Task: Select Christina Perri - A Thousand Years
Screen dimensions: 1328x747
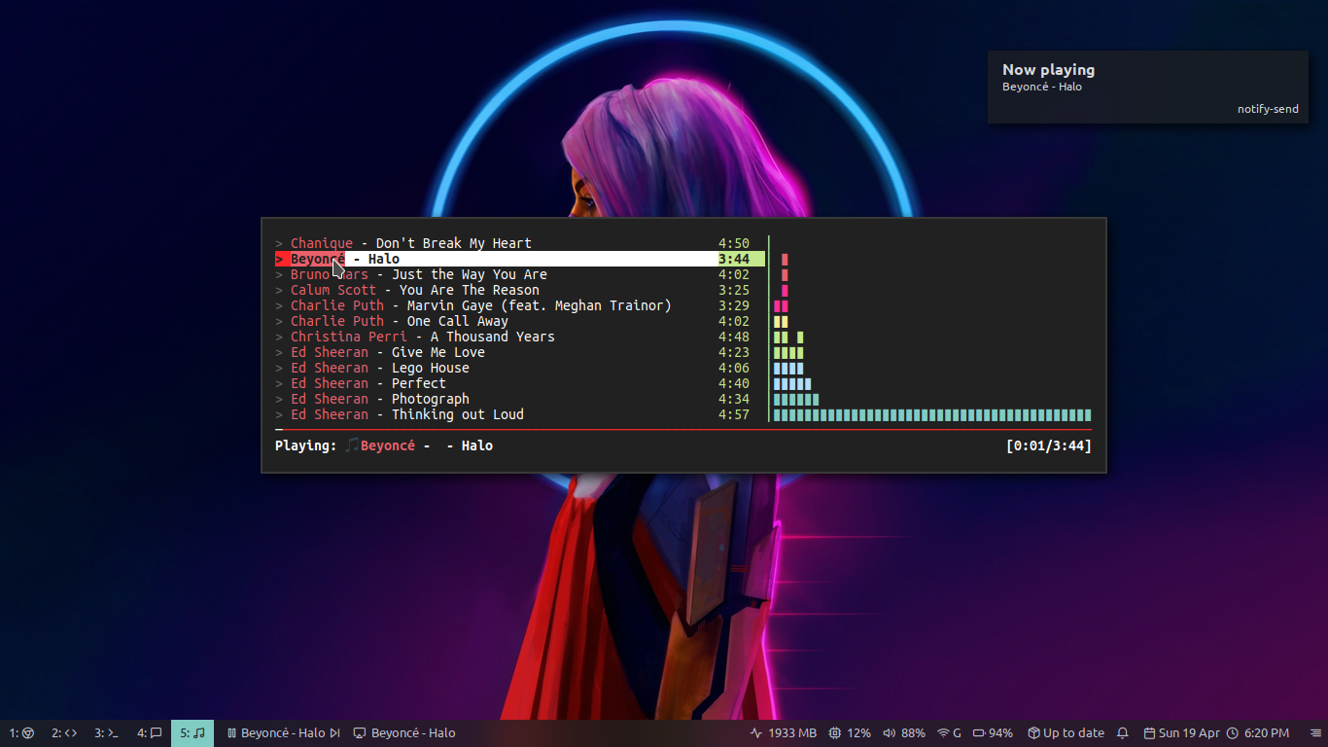Action: coord(520,337)
